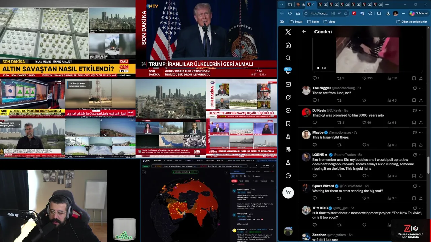
Task: Click the browser profile avatar
Action: 395,13
